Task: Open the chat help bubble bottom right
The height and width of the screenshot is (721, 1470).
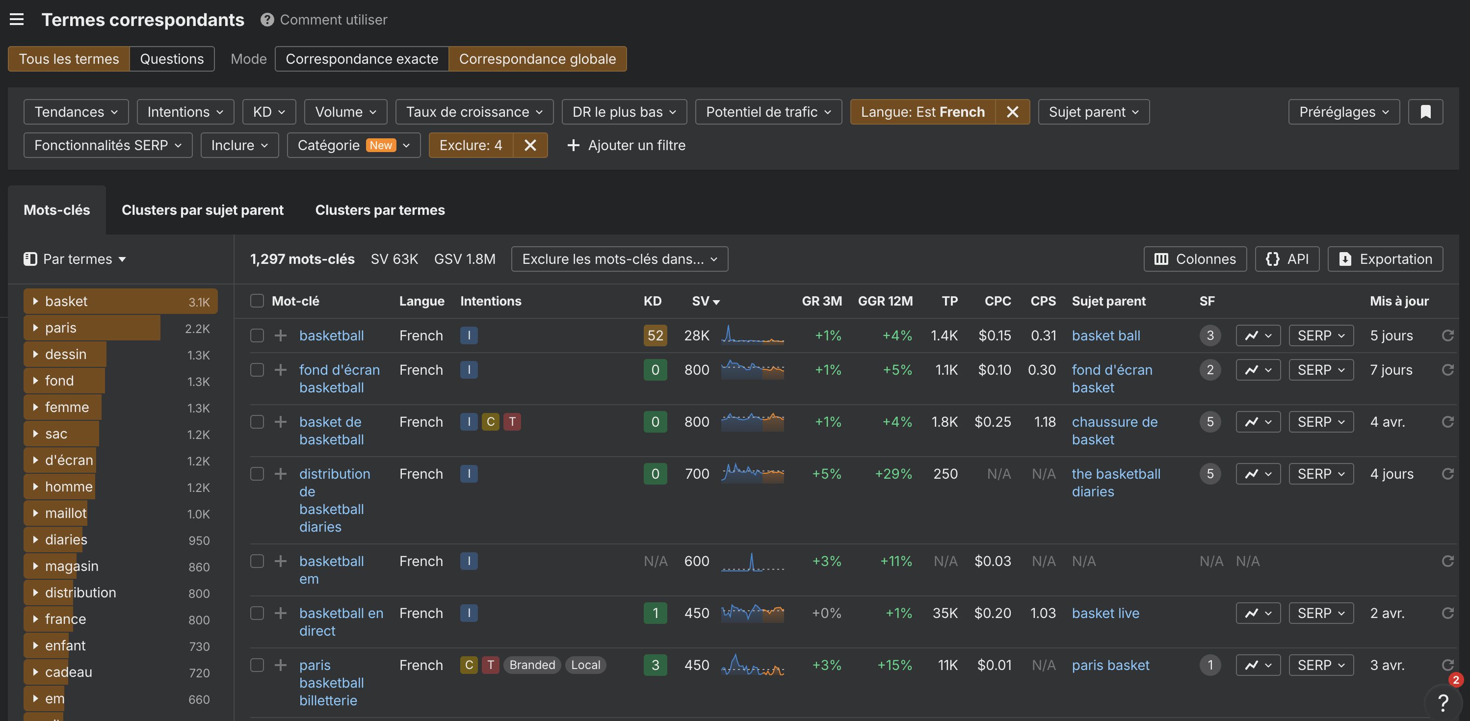Action: click(x=1444, y=702)
